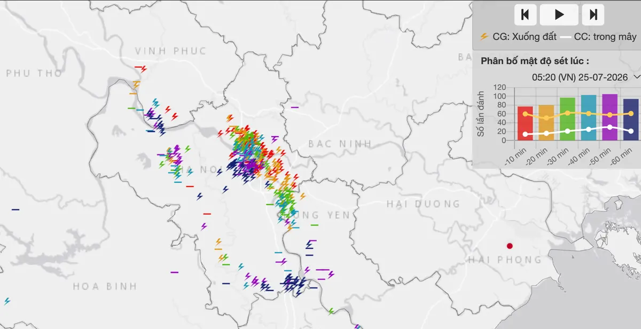Click the BAC NINH province label
The image size is (641, 329).
tap(340, 144)
